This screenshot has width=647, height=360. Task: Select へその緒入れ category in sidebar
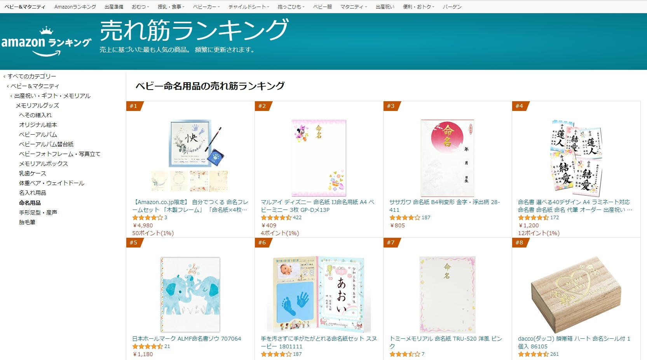[35, 115]
